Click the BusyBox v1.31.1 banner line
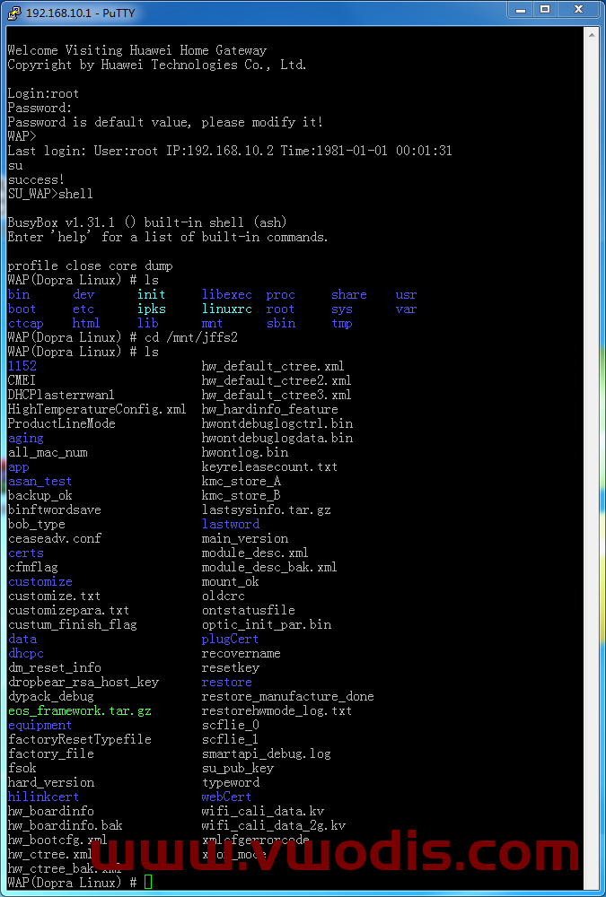This screenshot has height=897, width=606. point(147,222)
